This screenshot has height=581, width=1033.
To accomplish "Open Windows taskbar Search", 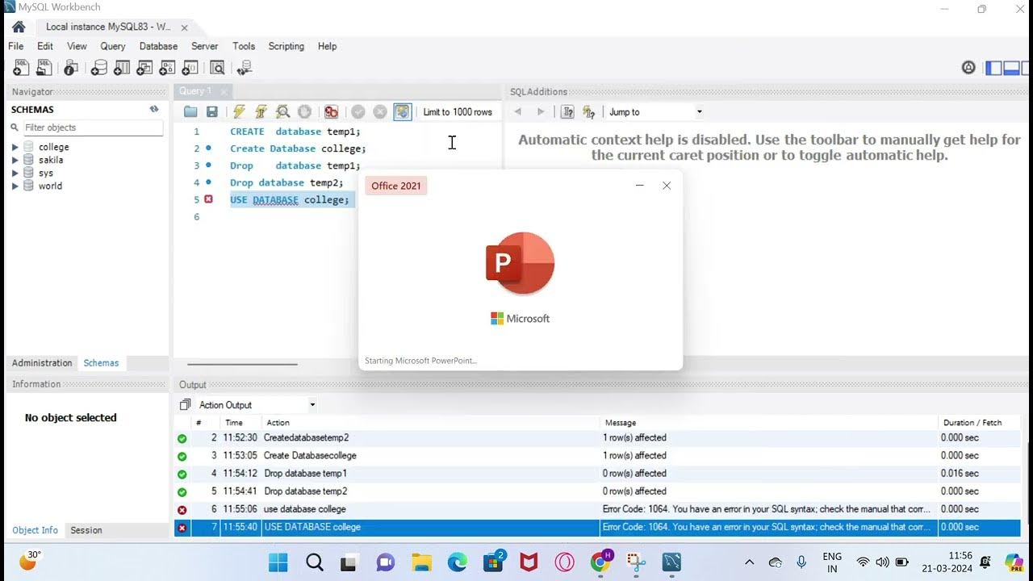I will [x=314, y=562].
